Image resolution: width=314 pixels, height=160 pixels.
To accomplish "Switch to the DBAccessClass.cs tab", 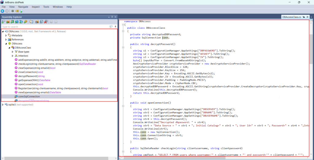I will pyautogui.click(x=291, y=17).
